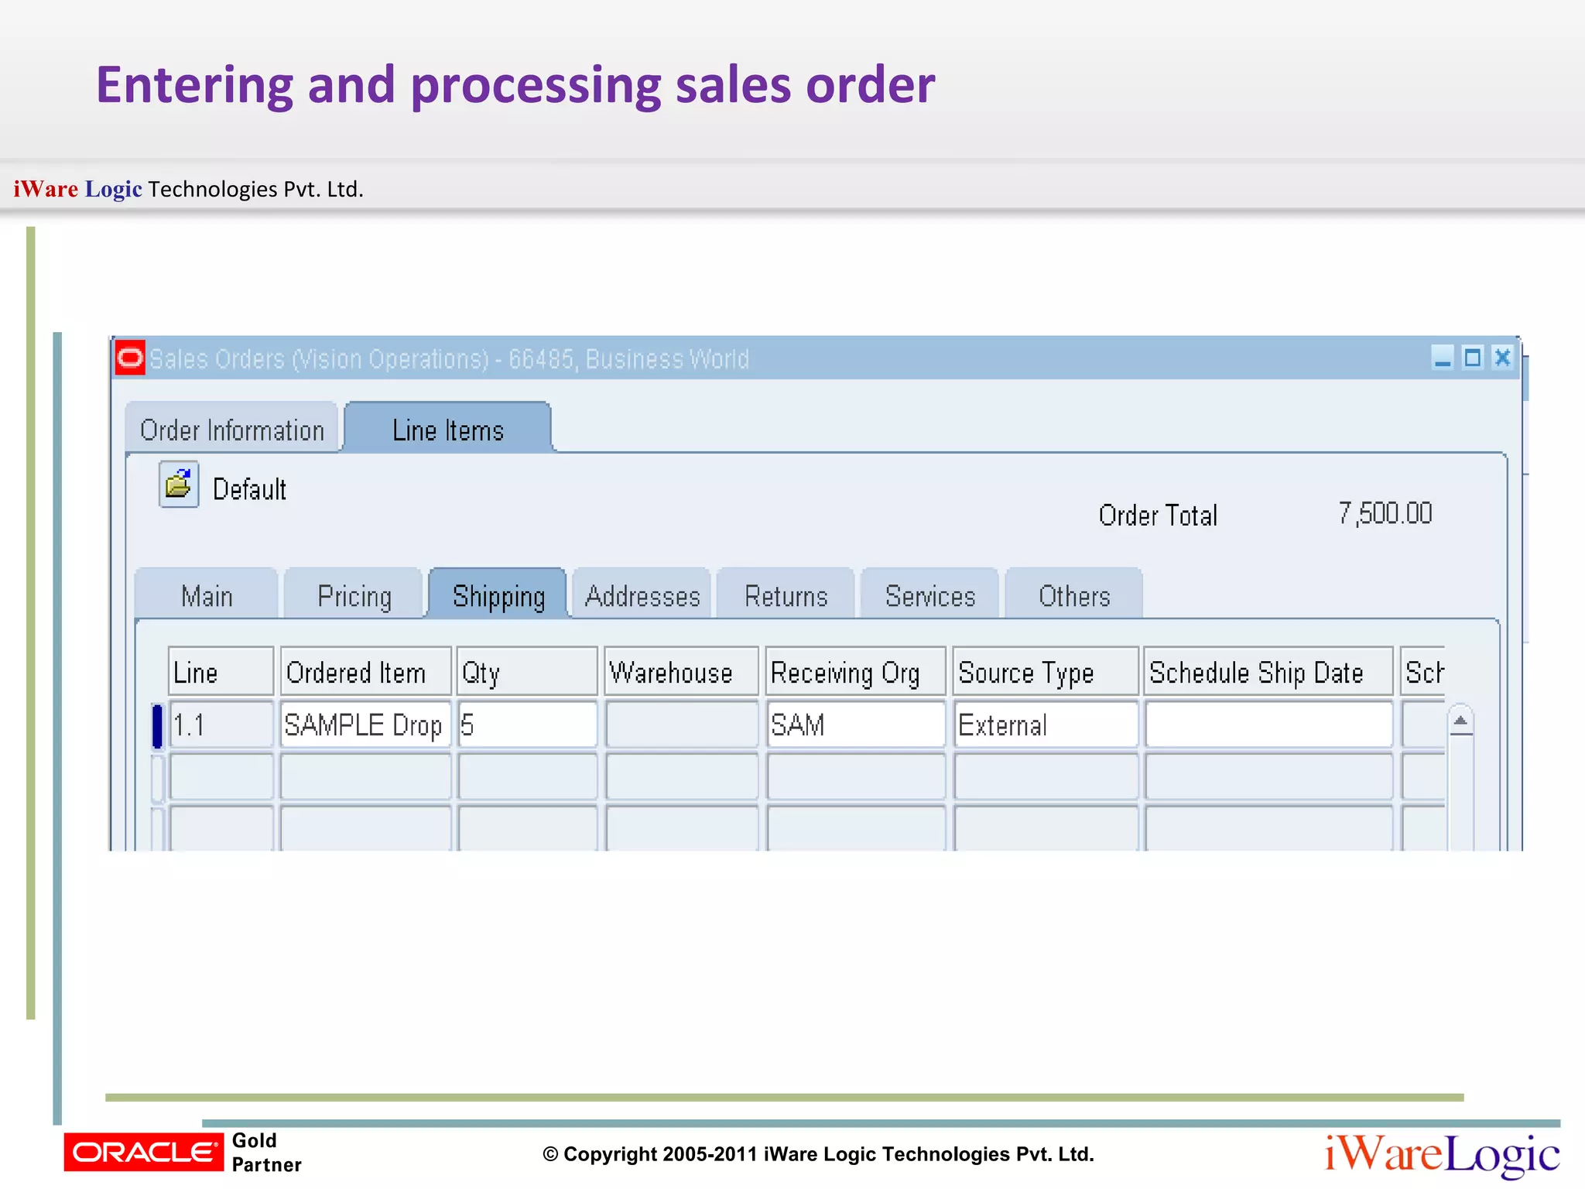Select the record indicator for line 1.1
Screen dimensions: 1585x1189
157,725
